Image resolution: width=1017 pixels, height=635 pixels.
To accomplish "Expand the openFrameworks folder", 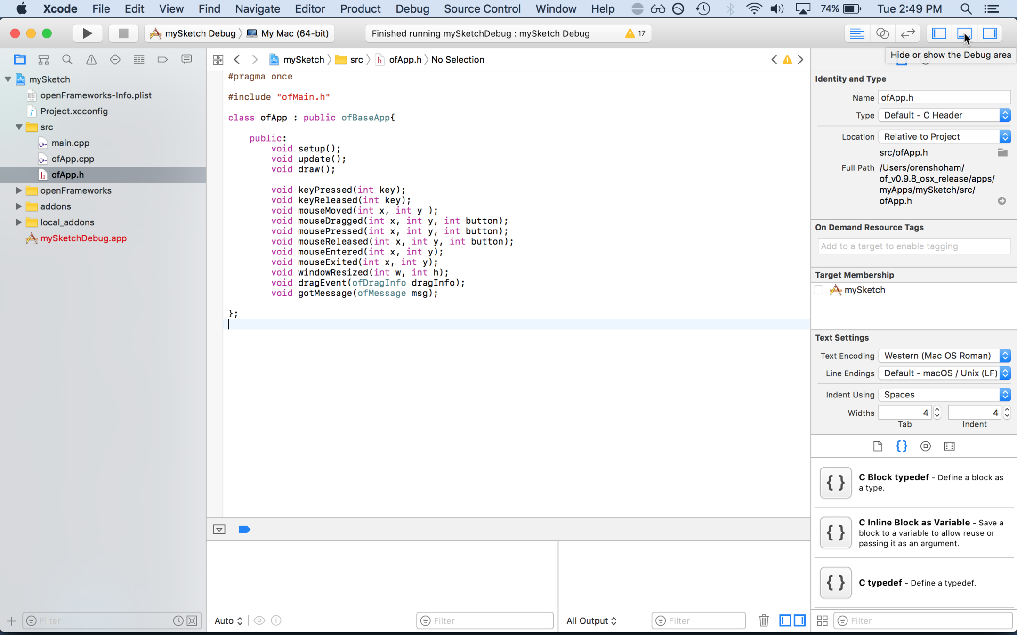I will (19, 190).
